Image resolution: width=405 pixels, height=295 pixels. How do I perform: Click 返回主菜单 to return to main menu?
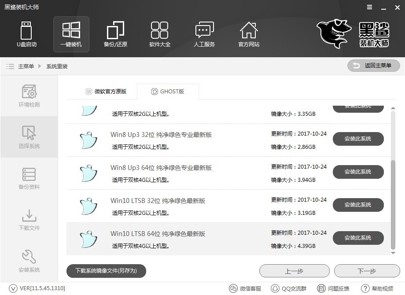point(373,66)
